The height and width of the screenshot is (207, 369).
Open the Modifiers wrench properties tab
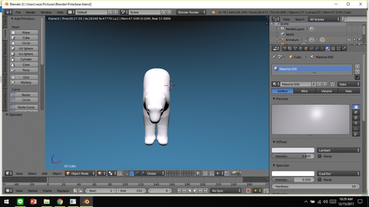pyautogui.click(x=317, y=49)
